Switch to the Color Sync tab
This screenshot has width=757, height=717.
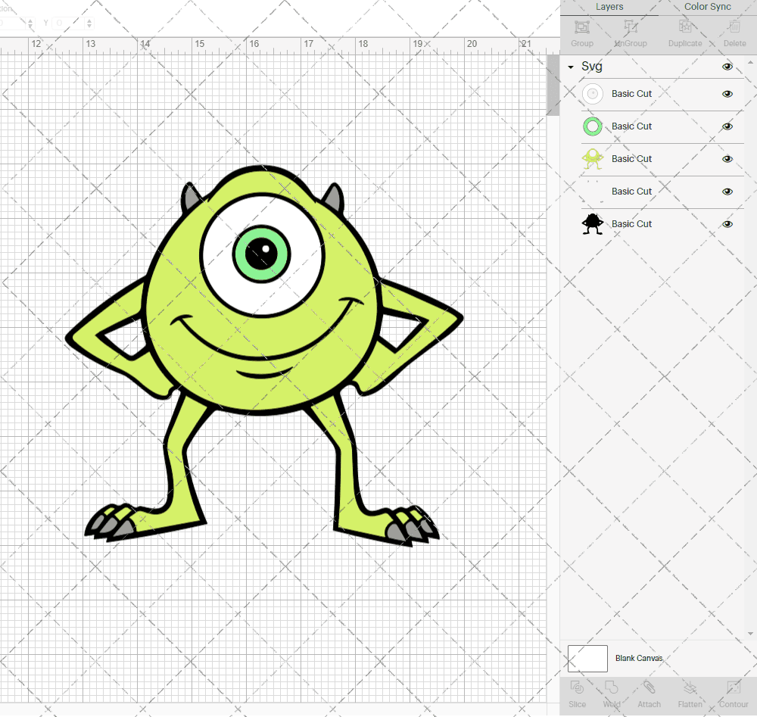pyautogui.click(x=707, y=7)
